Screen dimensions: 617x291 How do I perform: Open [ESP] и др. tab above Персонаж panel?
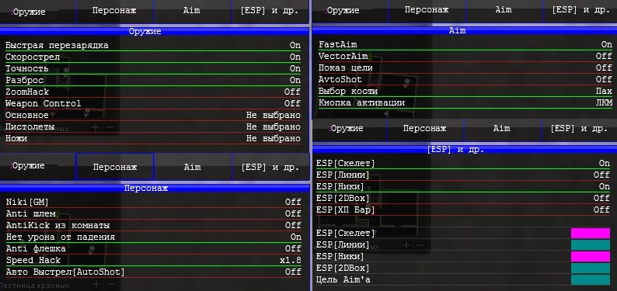[270, 167]
